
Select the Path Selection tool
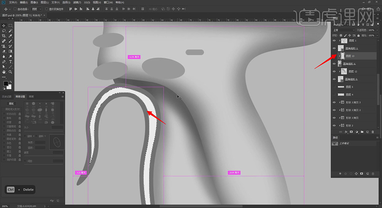point(3,67)
